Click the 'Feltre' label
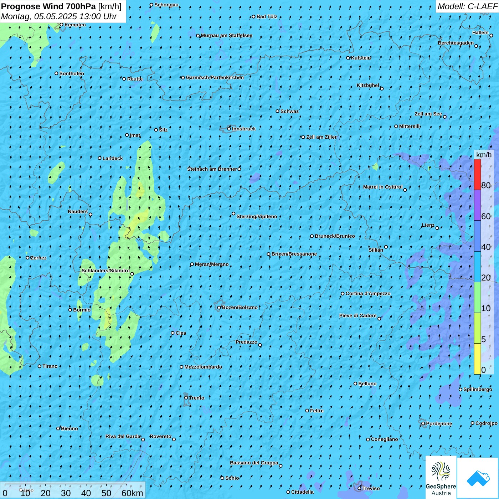 click(317, 411)
